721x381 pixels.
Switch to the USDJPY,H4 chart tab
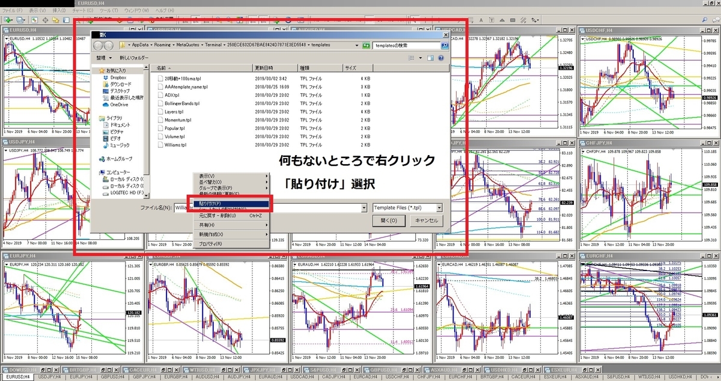click(x=50, y=377)
